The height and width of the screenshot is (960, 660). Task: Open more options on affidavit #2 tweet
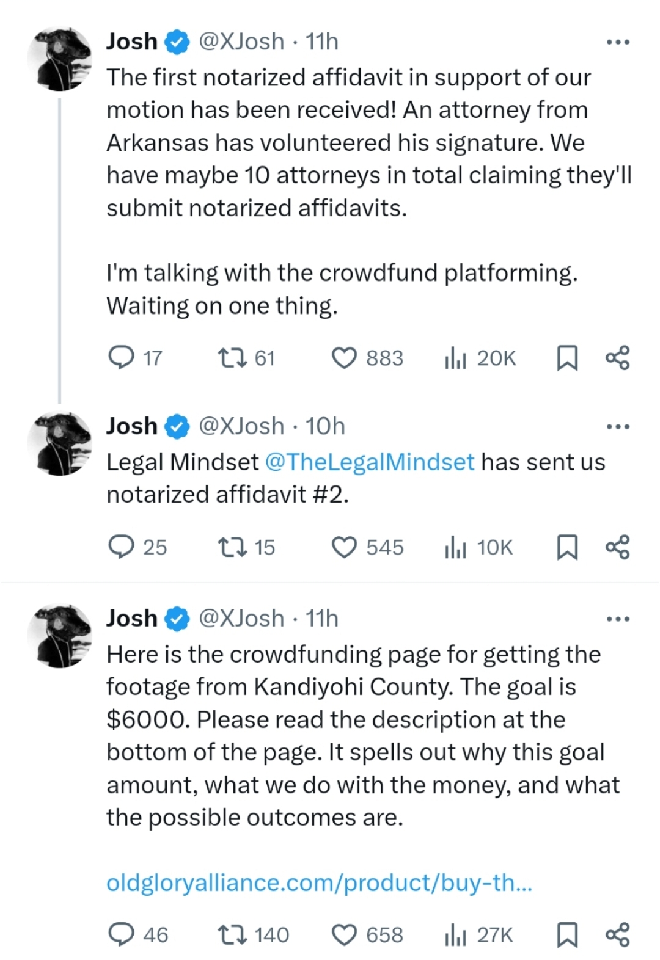(x=618, y=427)
